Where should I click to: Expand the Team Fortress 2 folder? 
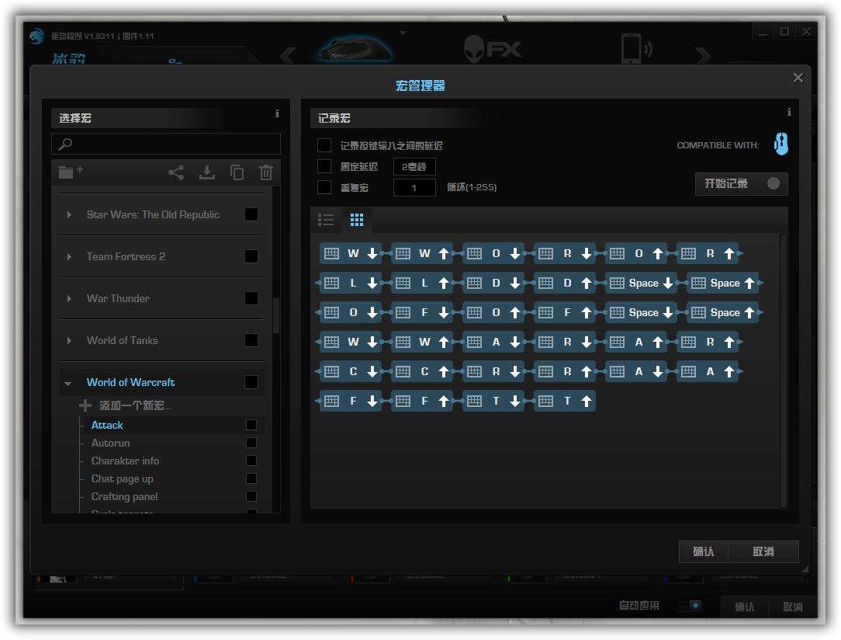click(x=68, y=256)
